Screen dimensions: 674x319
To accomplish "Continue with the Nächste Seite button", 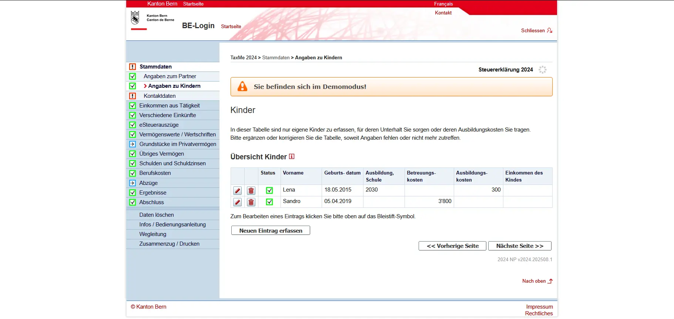I will 519,246.
